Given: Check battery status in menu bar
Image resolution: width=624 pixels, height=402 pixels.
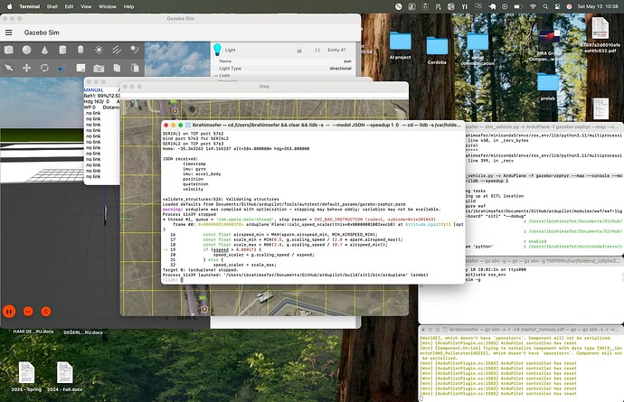Looking at the screenshot, I should [518, 6].
